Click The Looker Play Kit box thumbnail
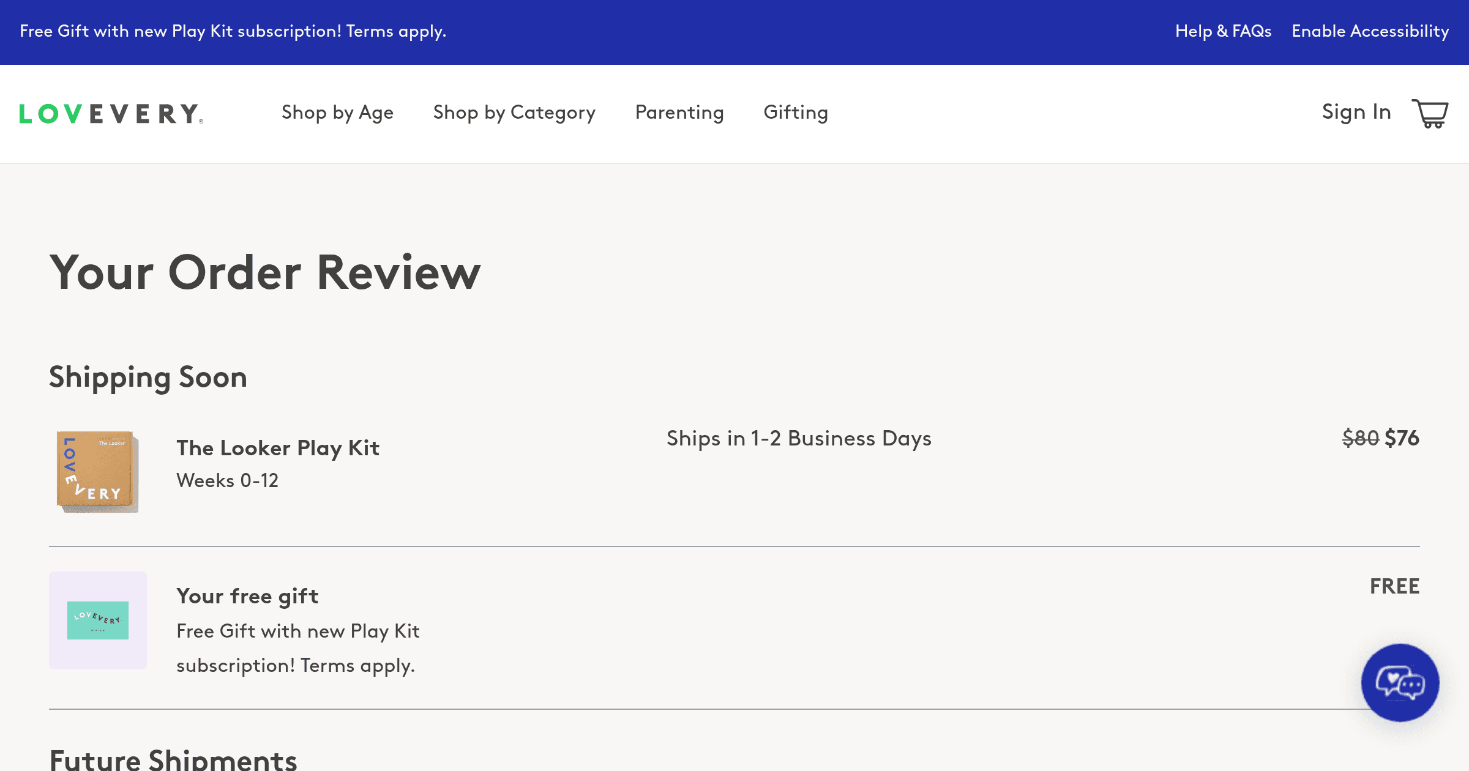The height and width of the screenshot is (771, 1469). point(98,472)
